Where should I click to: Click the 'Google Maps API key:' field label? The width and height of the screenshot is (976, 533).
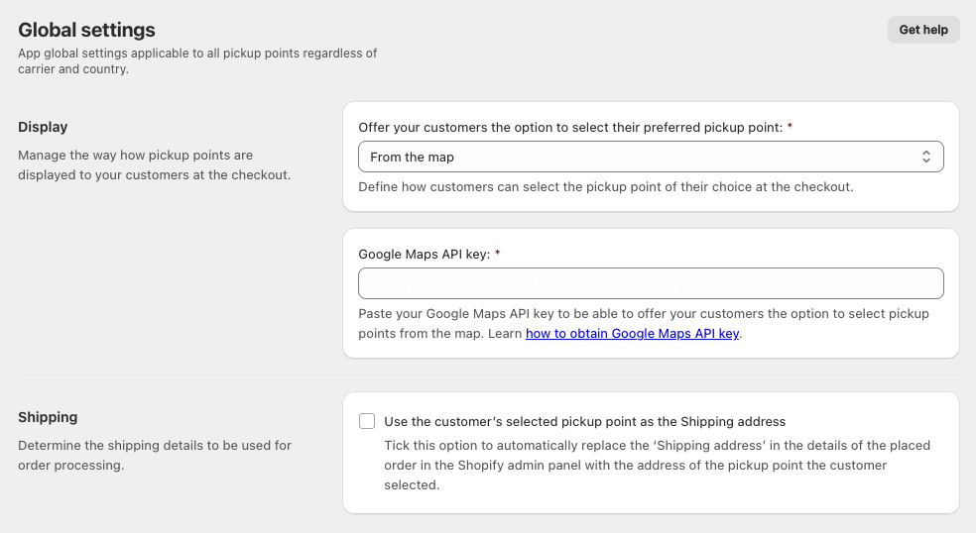[424, 254]
